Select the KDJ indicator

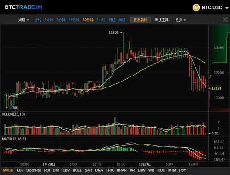click(x=20, y=170)
